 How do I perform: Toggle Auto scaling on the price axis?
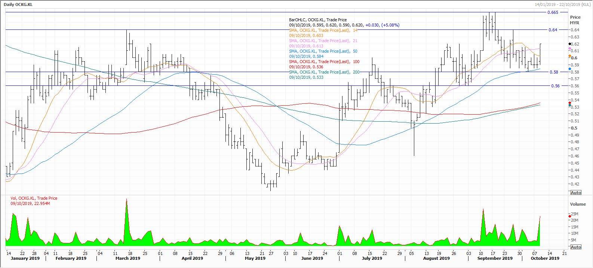click(x=576, y=193)
